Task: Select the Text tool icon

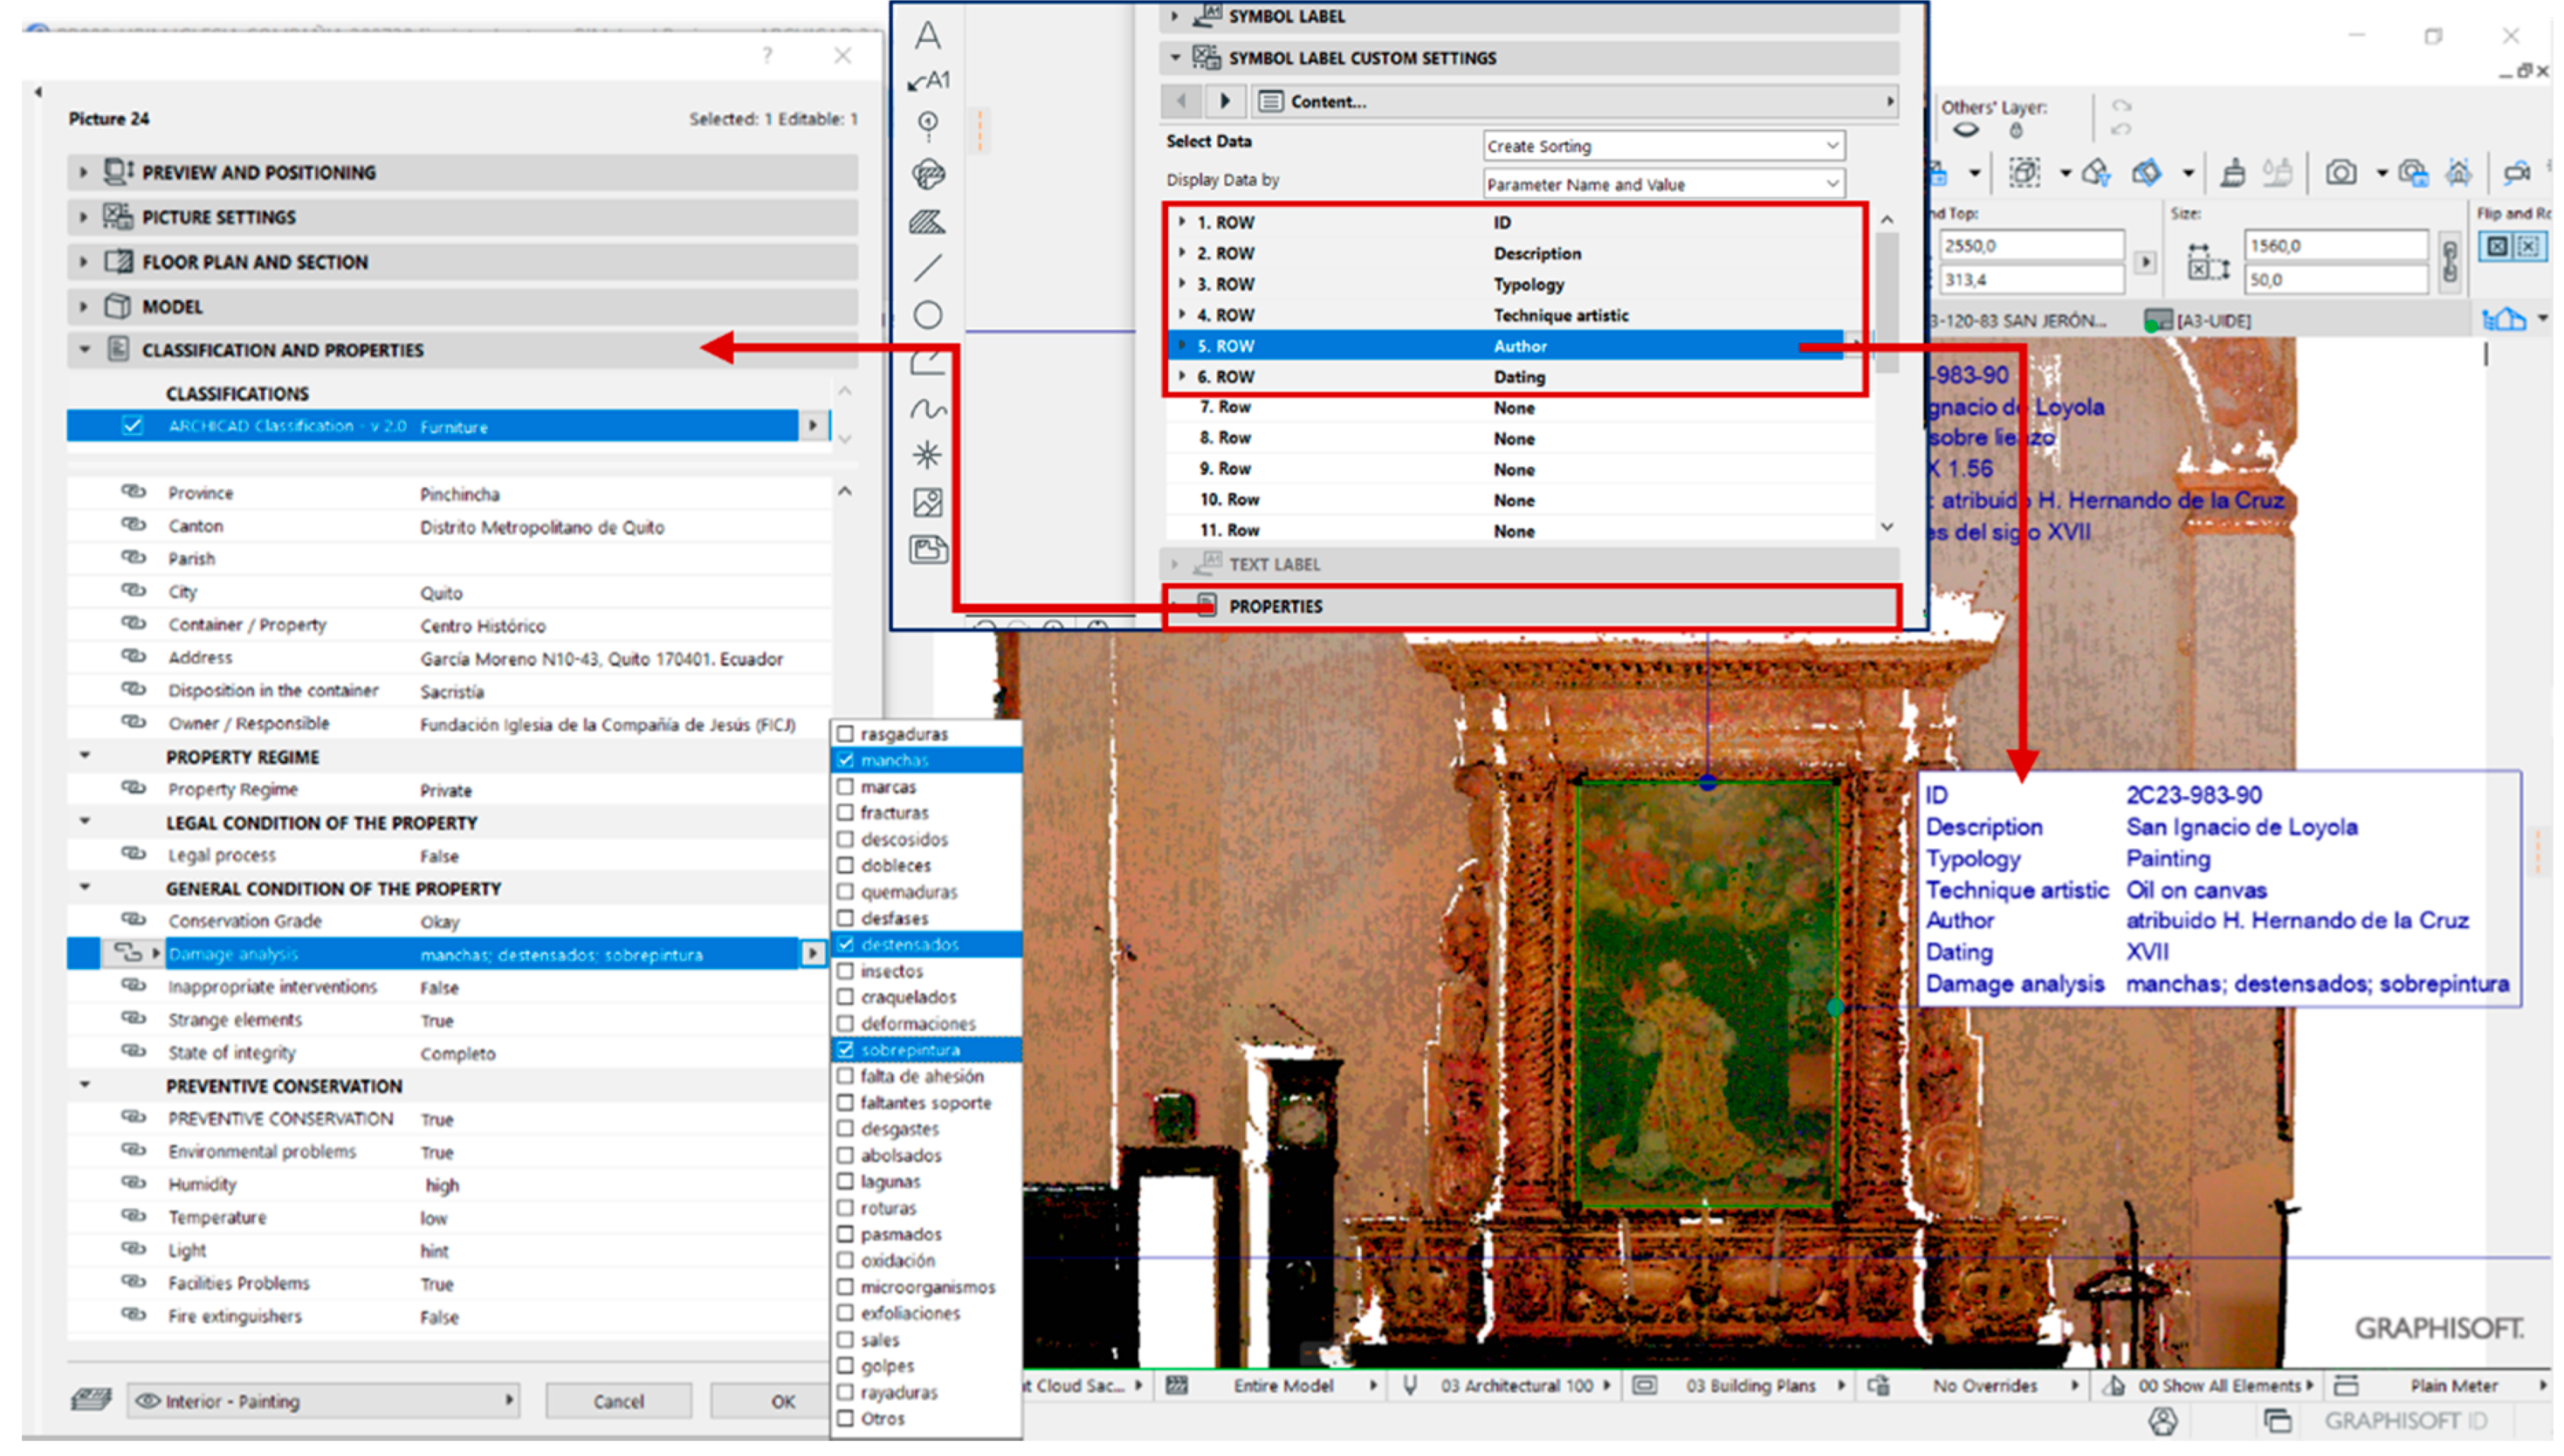Action: [x=927, y=36]
